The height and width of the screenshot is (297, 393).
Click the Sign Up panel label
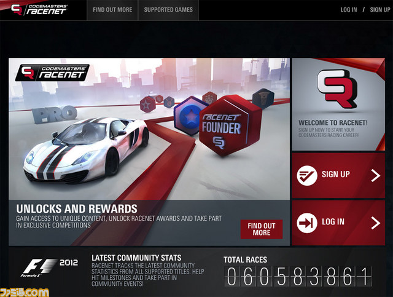coord(336,174)
